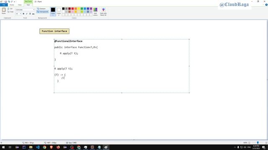Image resolution: width=268 pixels, height=150 pixels.
Task: Open the taskbar clock and date
Action: point(256,147)
